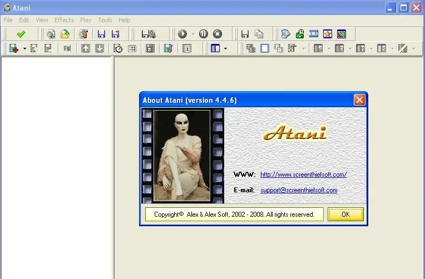This screenshot has width=425, height=279.
Task: Click the frame information "i" icon
Action: pos(187,48)
